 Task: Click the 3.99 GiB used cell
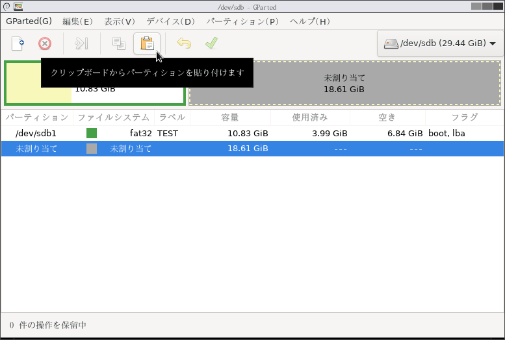pos(330,133)
